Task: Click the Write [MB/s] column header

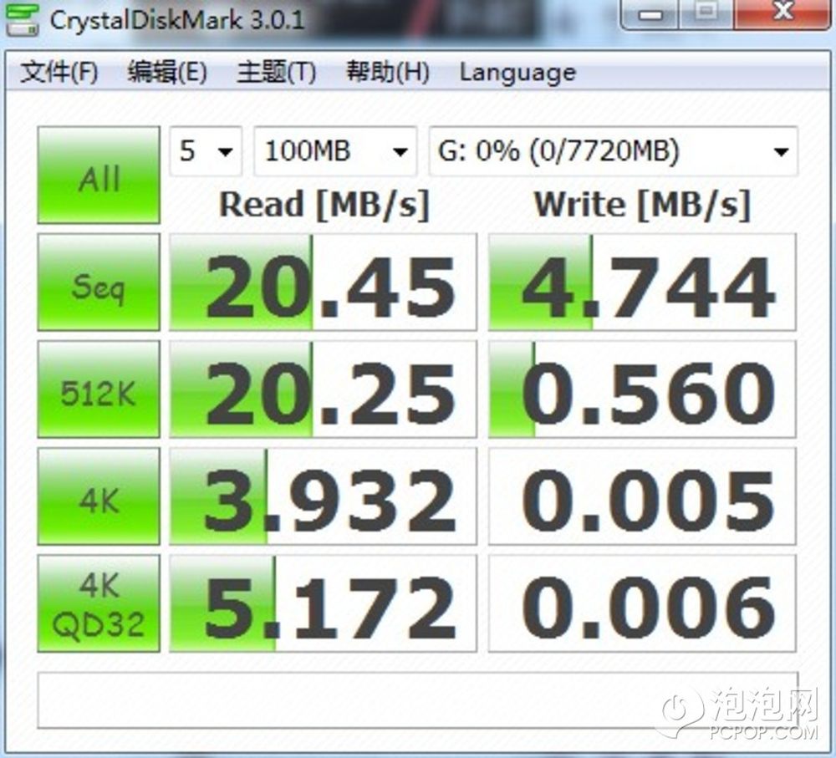Action: pyautogui.click(x=642, y=205)
